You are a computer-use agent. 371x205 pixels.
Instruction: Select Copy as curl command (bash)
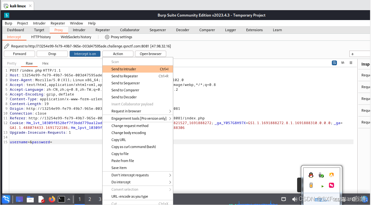point(138,147)
